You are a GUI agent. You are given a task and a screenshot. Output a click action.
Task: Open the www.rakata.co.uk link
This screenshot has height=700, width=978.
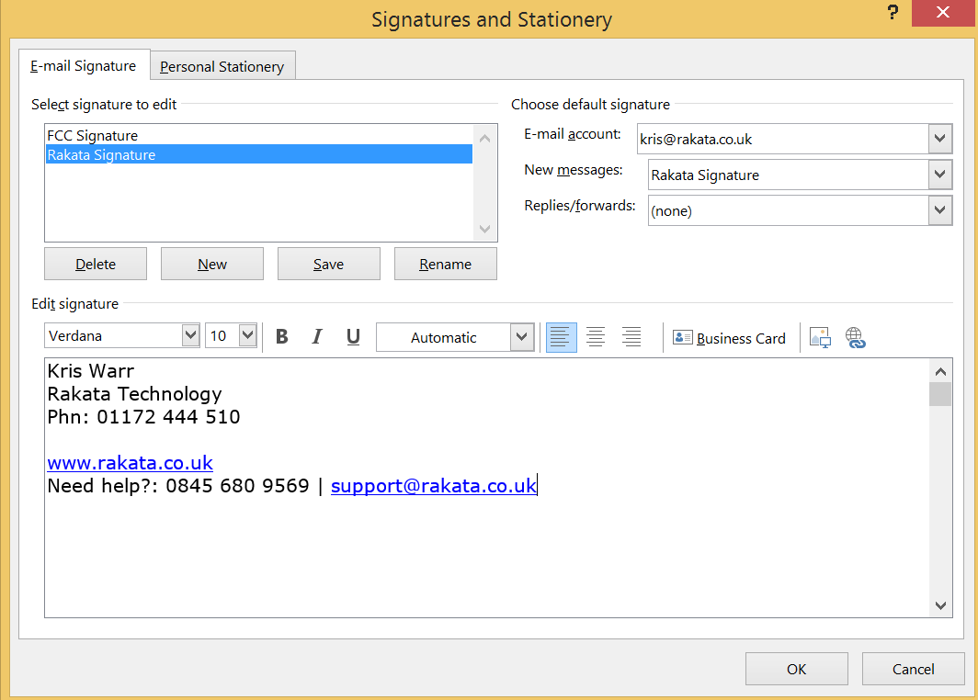[131, 462]
